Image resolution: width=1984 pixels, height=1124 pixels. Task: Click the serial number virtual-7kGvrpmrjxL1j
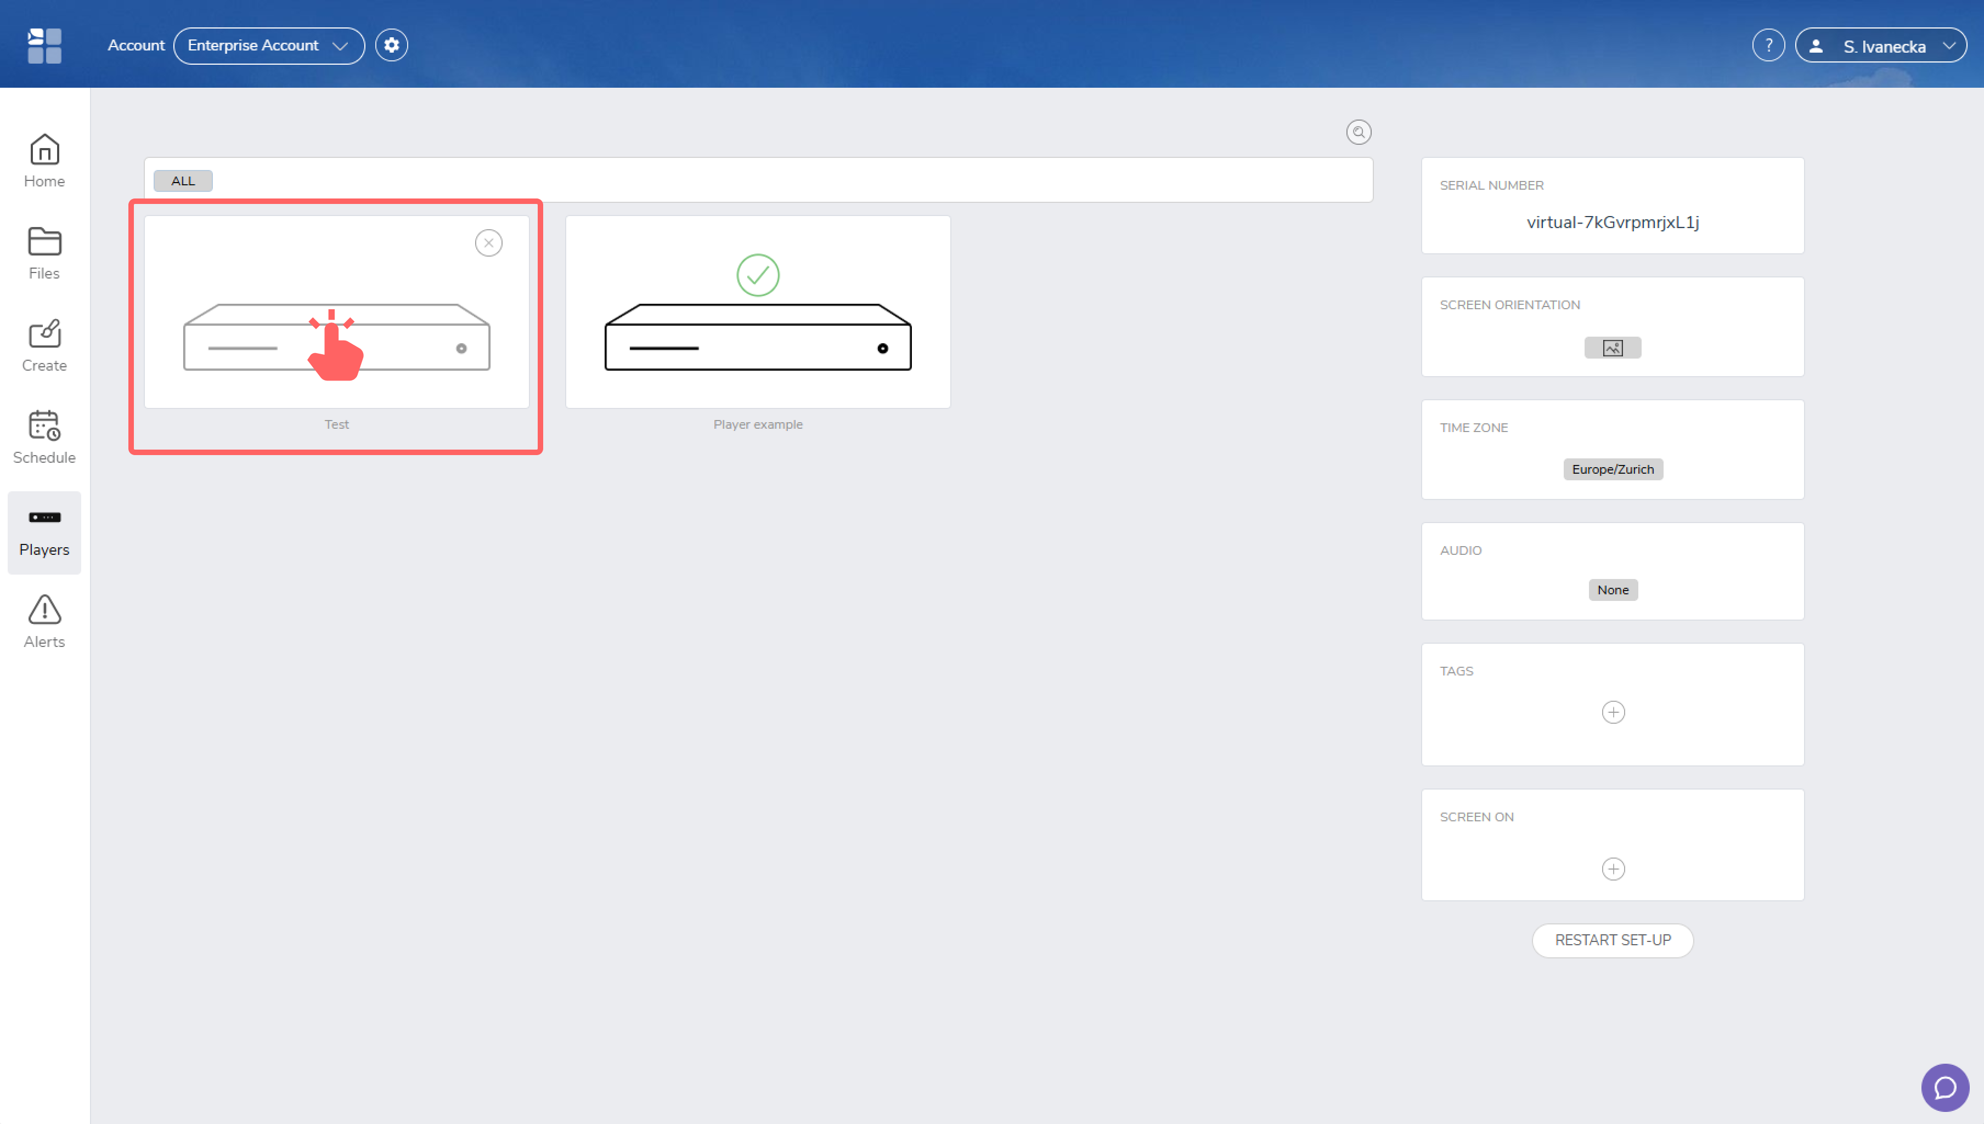click(x=1613, y=222)
